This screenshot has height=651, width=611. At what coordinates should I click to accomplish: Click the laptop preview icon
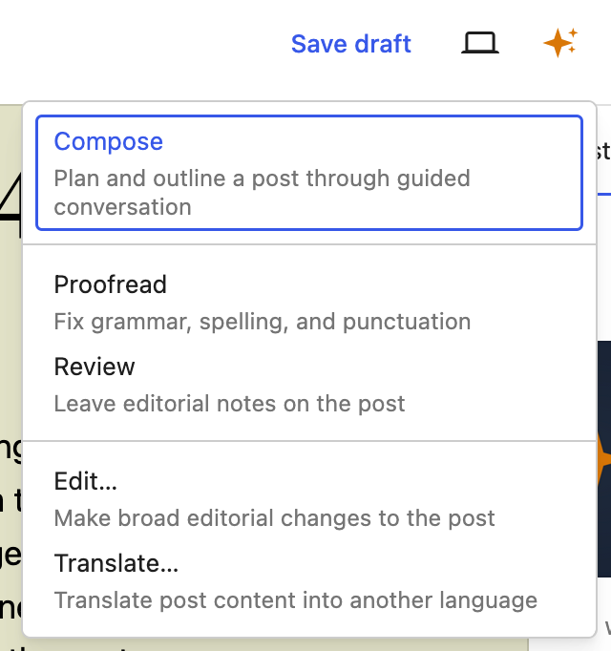click(x=480, y=44)
